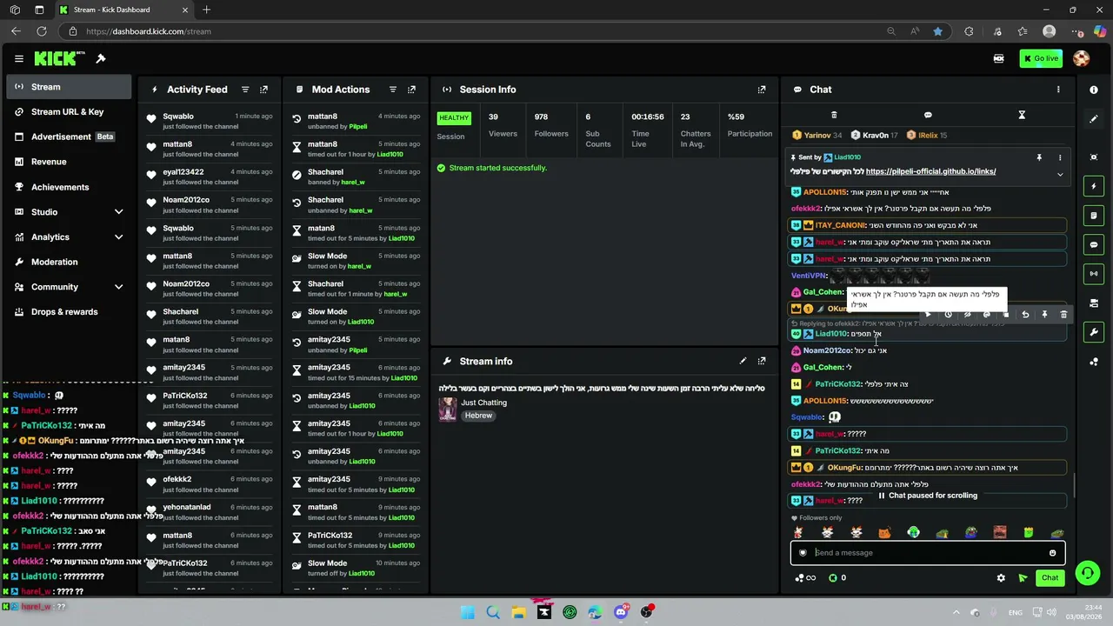Open the Chat panel three-dot menu
The image size is (1113, 626).
tap(1058, 90)
